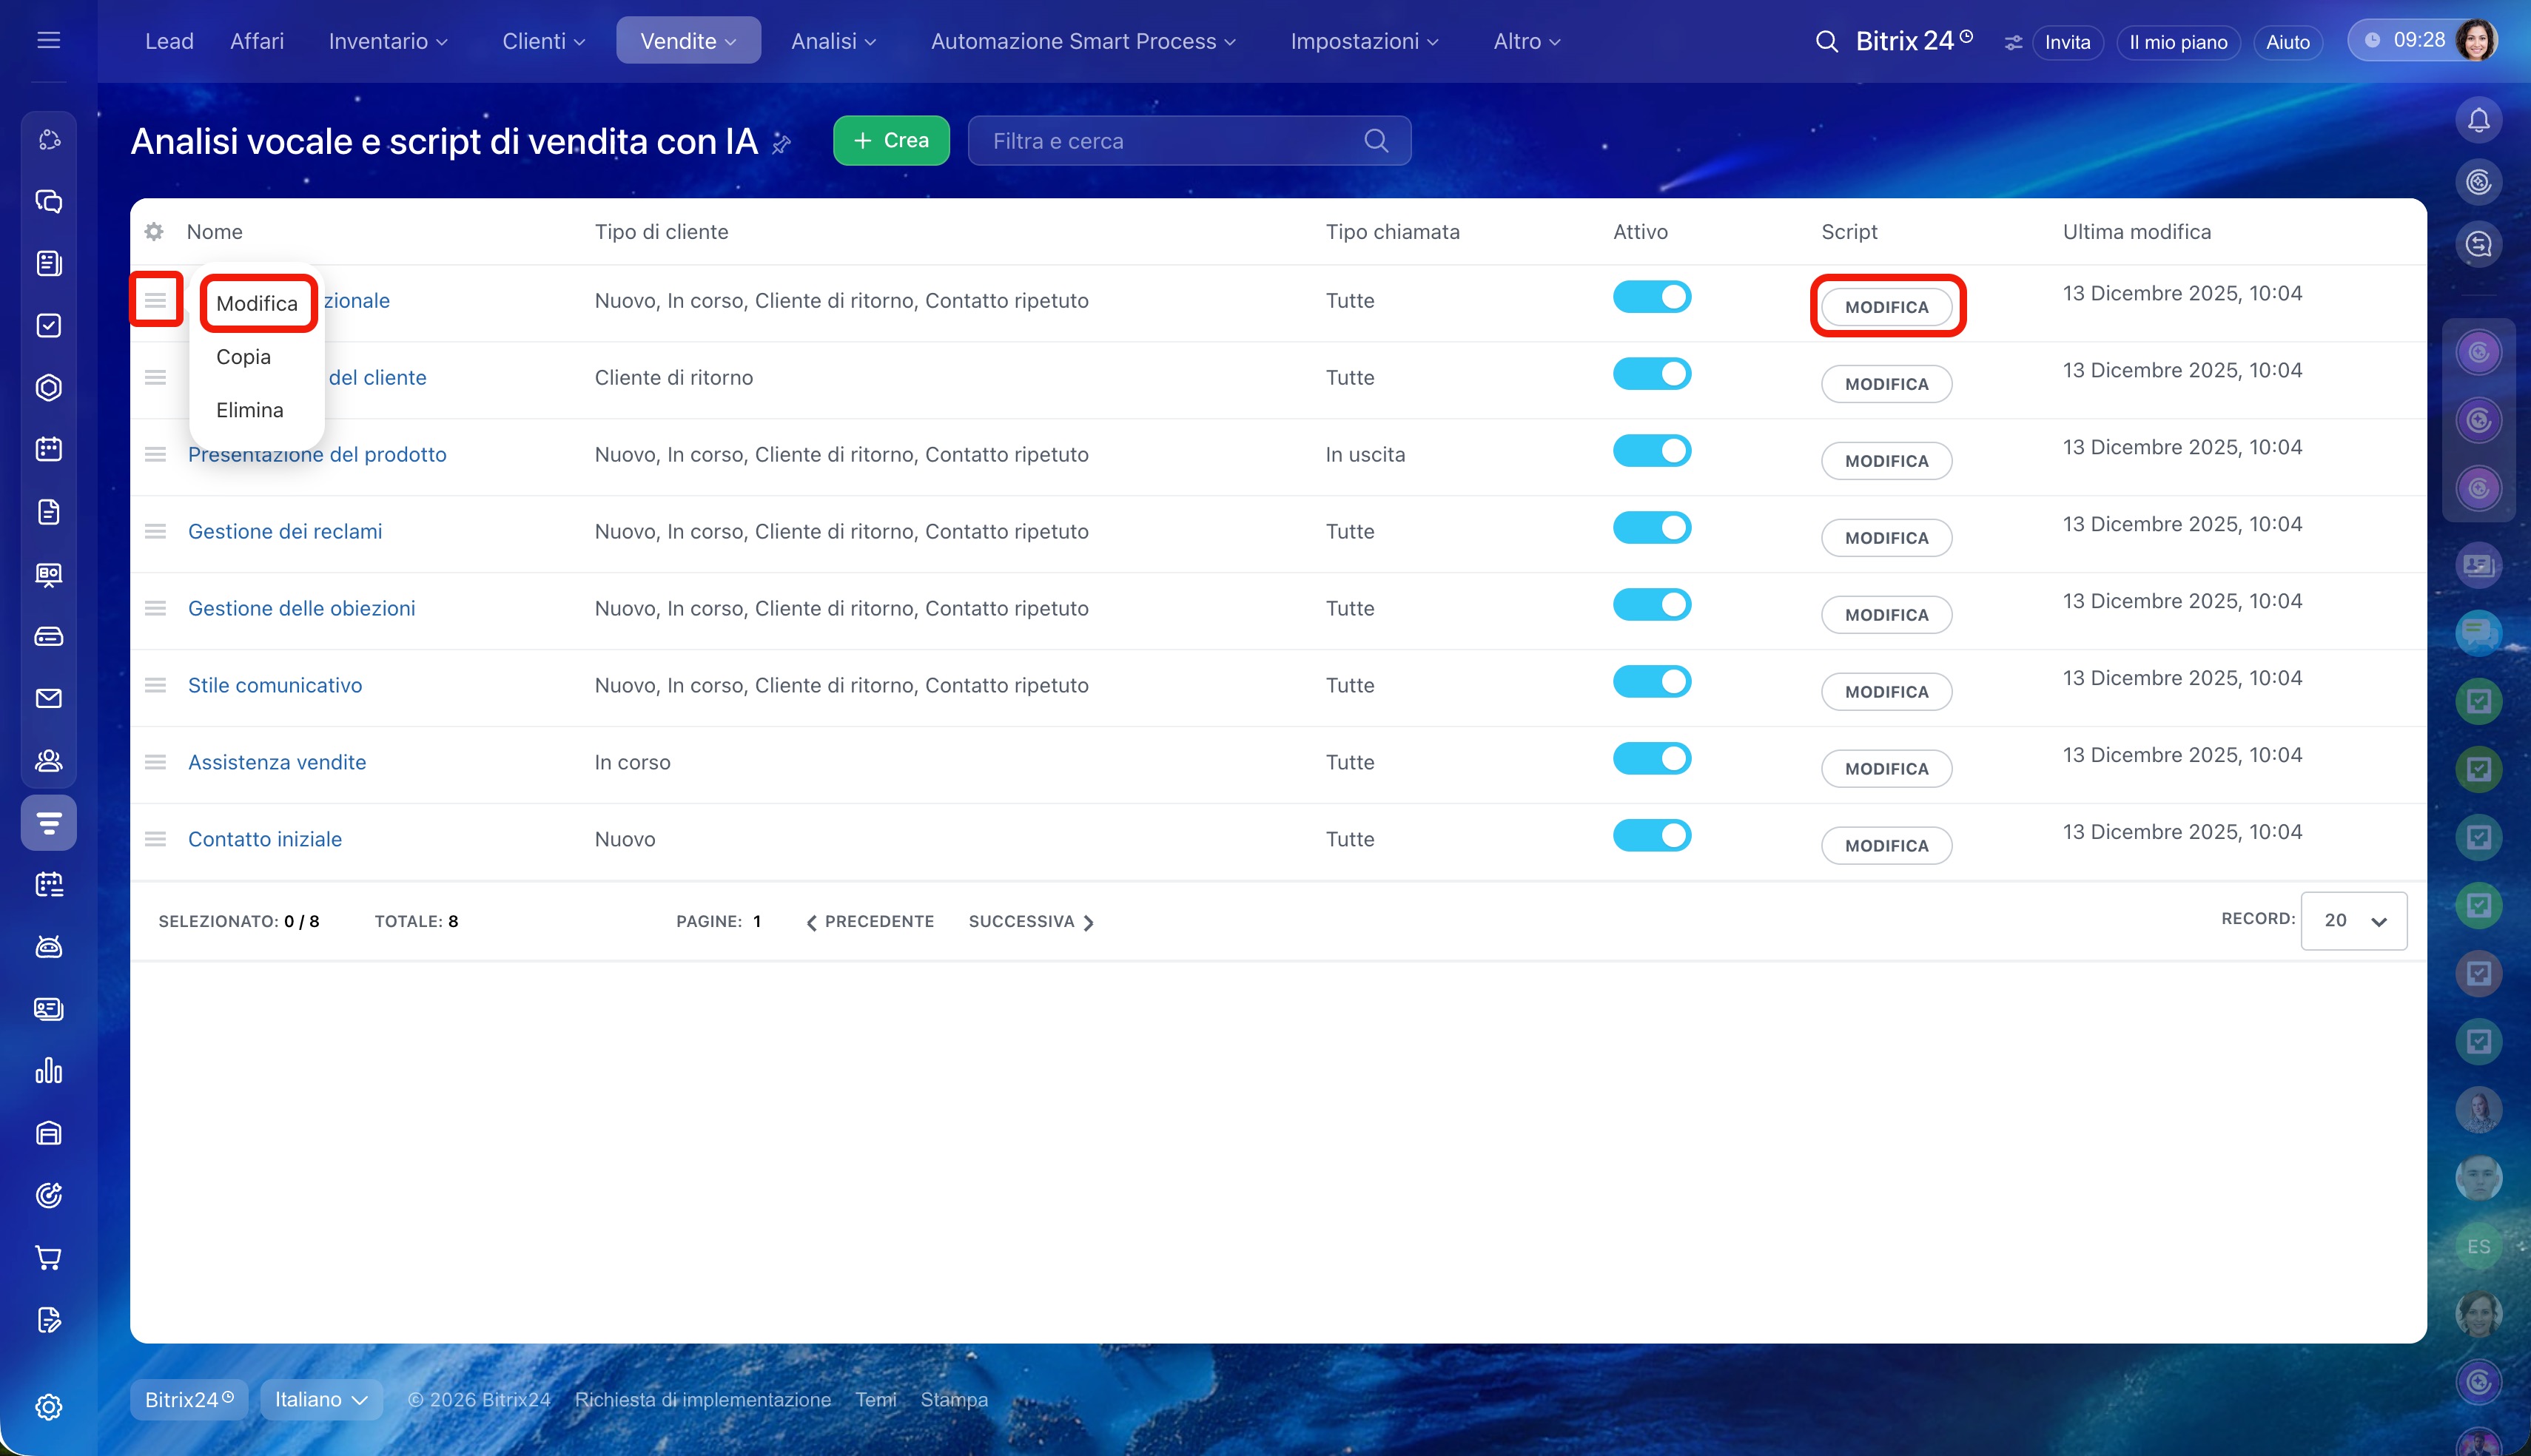Open the hamburger menu at top left
Image resolution: width=2531 pixels, height=1456 pixels.
coord(48,41)
